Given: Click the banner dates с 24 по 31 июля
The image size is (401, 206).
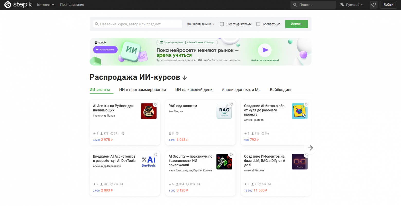Looking at the screenshot, I should [x=200, y=43].
